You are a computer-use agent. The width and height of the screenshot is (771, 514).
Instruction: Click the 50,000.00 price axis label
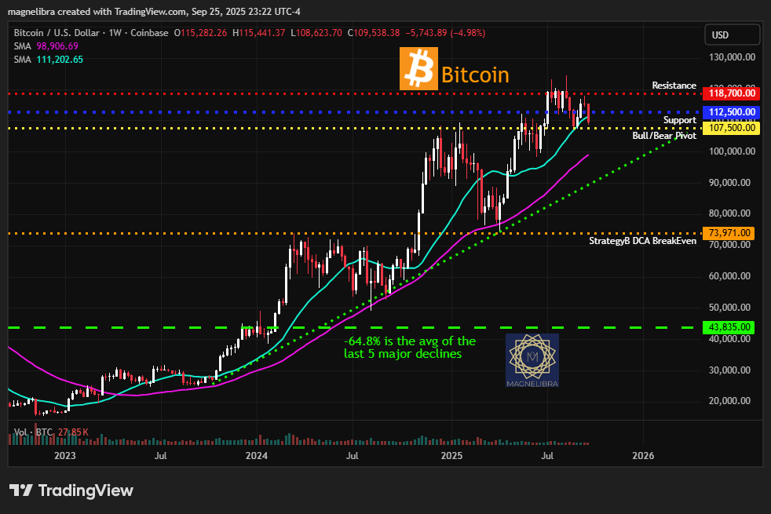729,308
